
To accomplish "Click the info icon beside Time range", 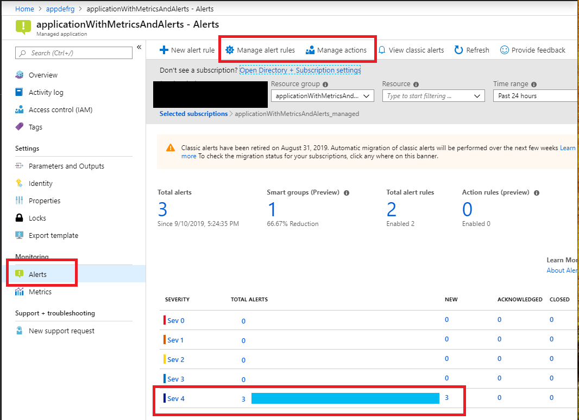I will pyautogui.click(x=534, y=85).
